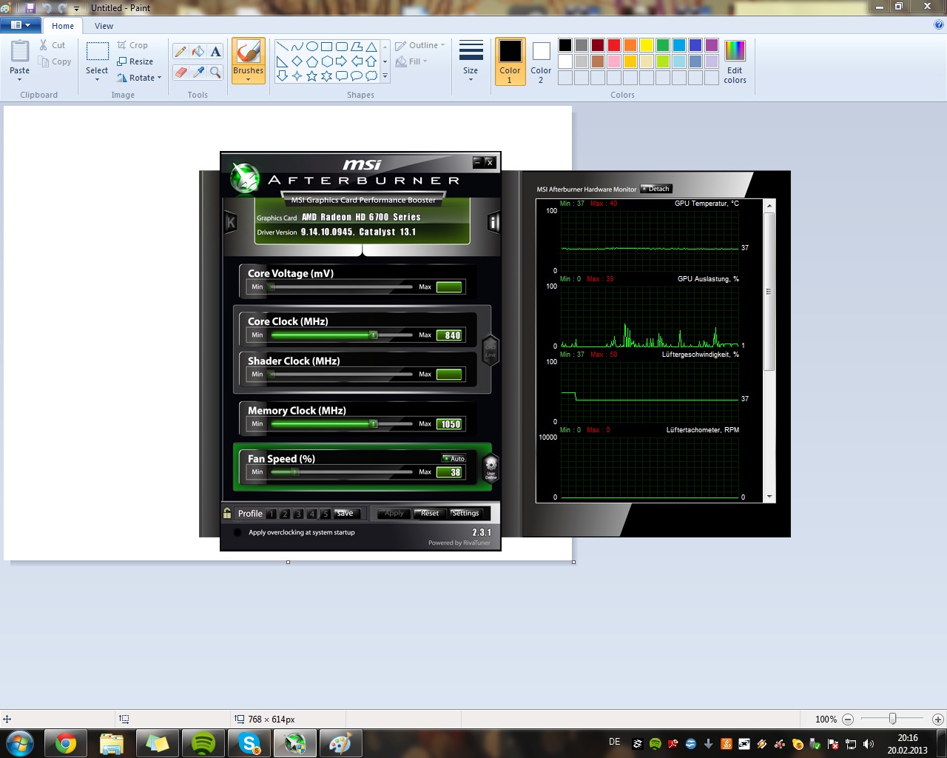Select the Text tool
Viewport: 947px width, 758px height.
coord(215,51)
